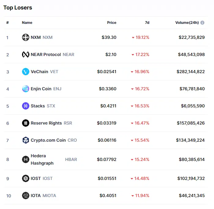Click the Top Losers heading
The image size is (214, 209).
[x=18, y=7]
